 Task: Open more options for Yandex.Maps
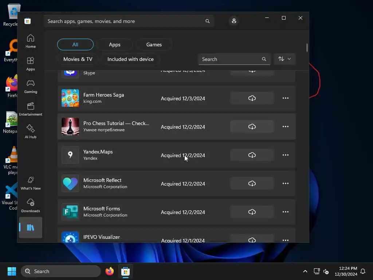[286, 155]
